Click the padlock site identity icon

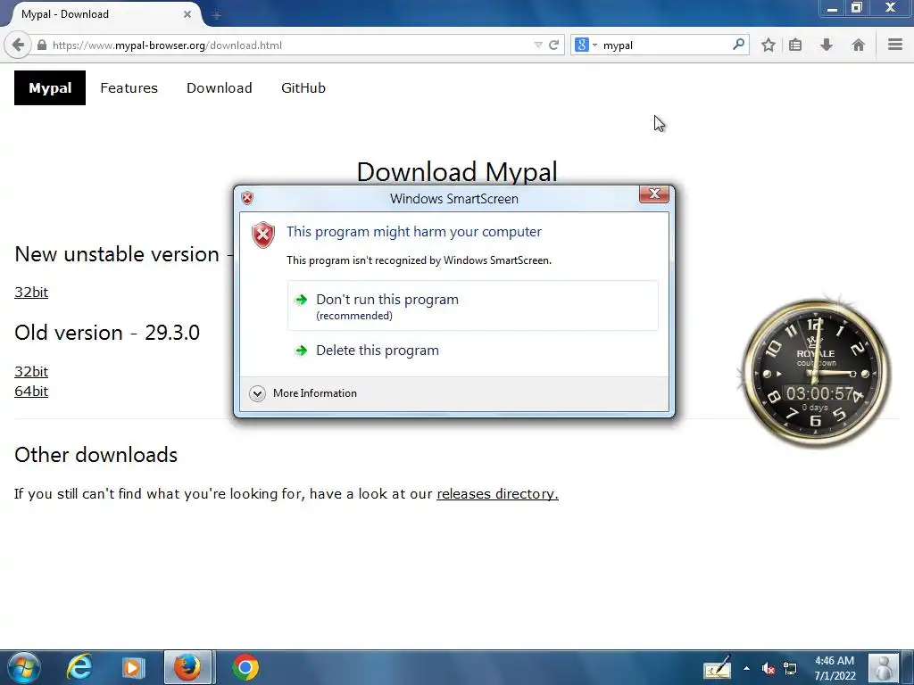point(42,45)
